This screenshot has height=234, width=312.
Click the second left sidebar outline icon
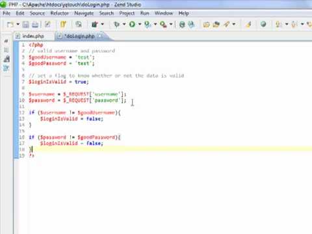(6, 50)
